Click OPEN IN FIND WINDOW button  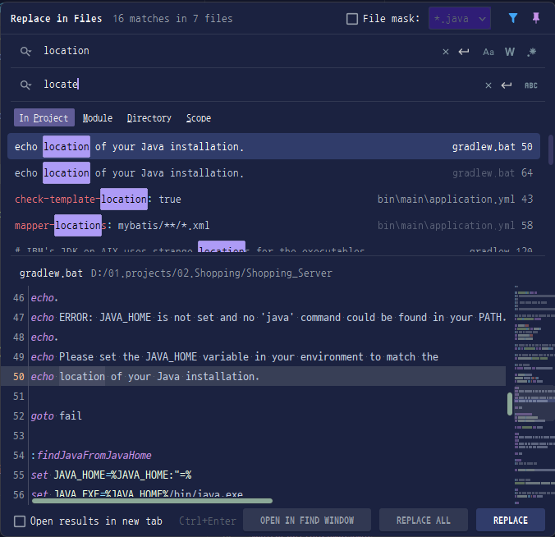point(307,520)
